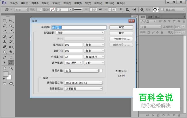Open color profile dropdown sRGB IEC61966-2.1
Screen dimensions: 187x118
83,83
